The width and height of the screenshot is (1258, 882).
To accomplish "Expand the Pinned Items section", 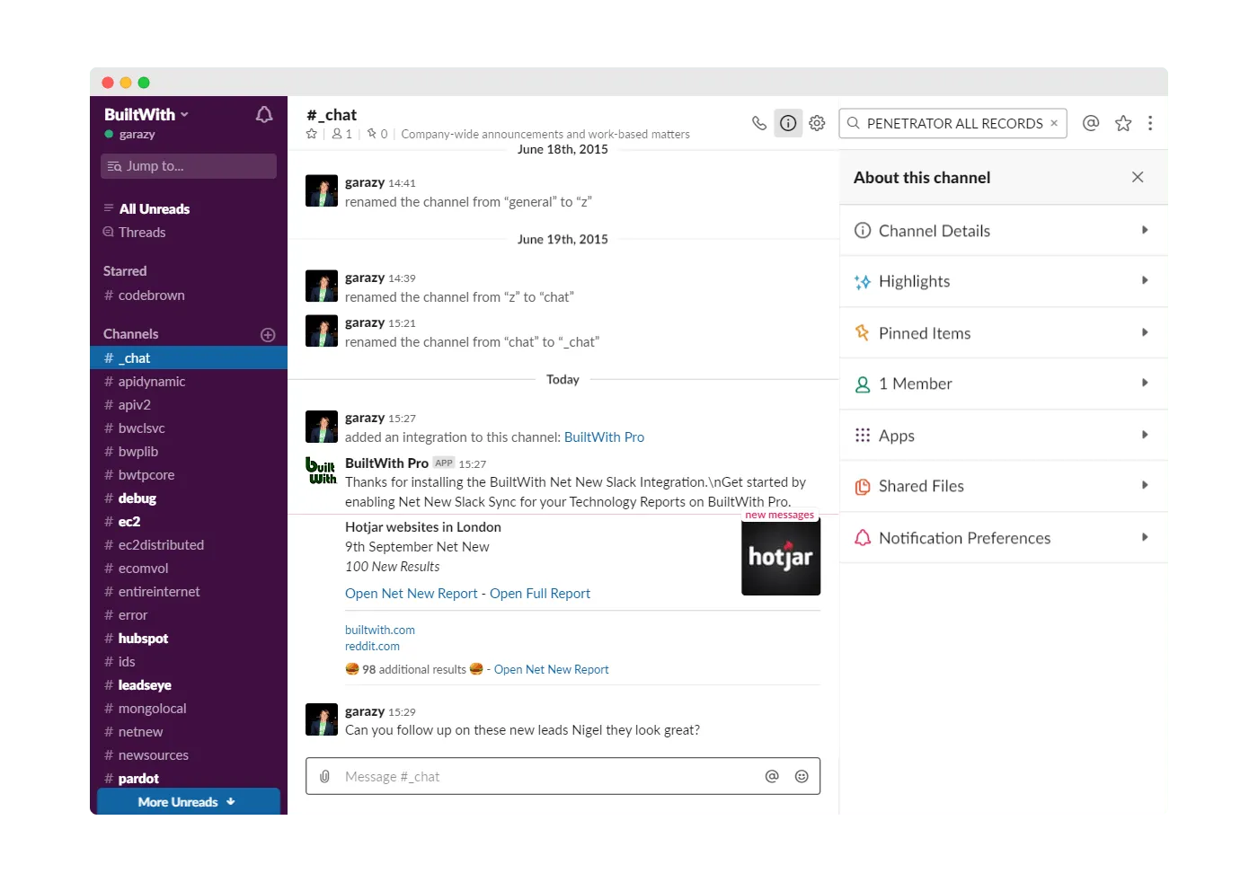I will (x=1003, y=333).
